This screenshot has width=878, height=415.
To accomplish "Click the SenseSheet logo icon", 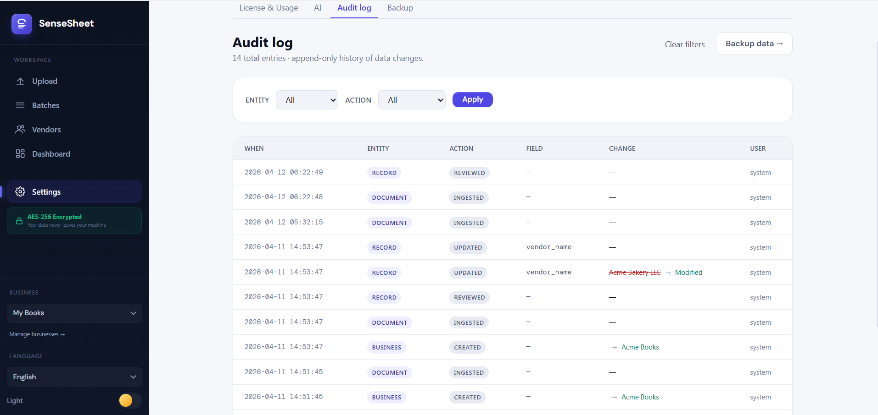I will [x=21, y=23].
